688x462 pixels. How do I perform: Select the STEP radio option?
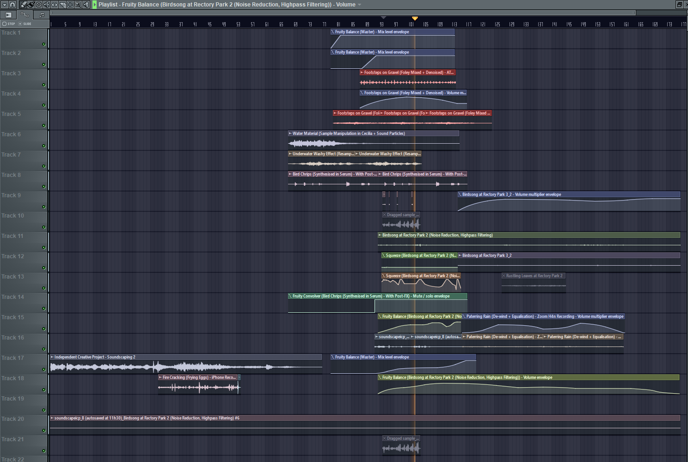pos(5,24)
